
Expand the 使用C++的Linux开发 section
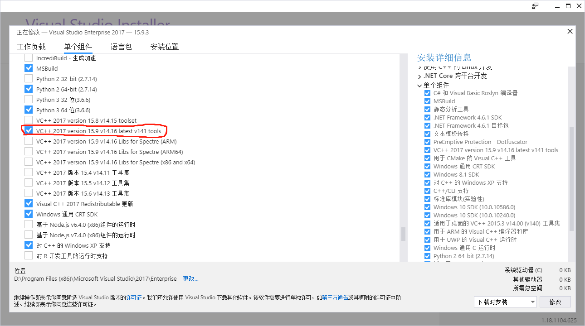click(x=419, y=67)
